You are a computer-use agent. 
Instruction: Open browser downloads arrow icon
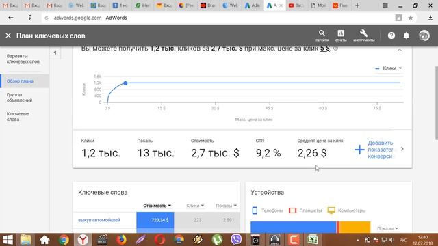[x=430, y=18]
